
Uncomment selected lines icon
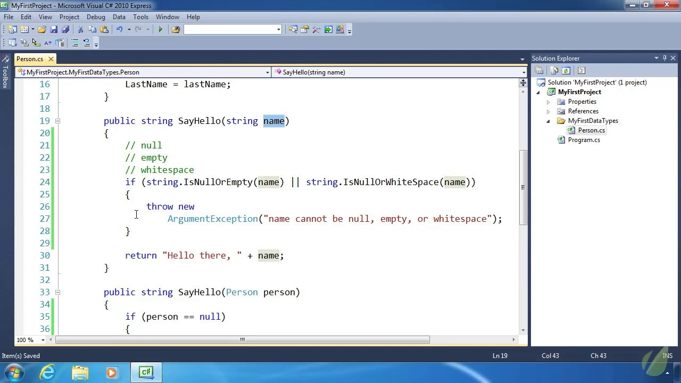pos(87,43)
